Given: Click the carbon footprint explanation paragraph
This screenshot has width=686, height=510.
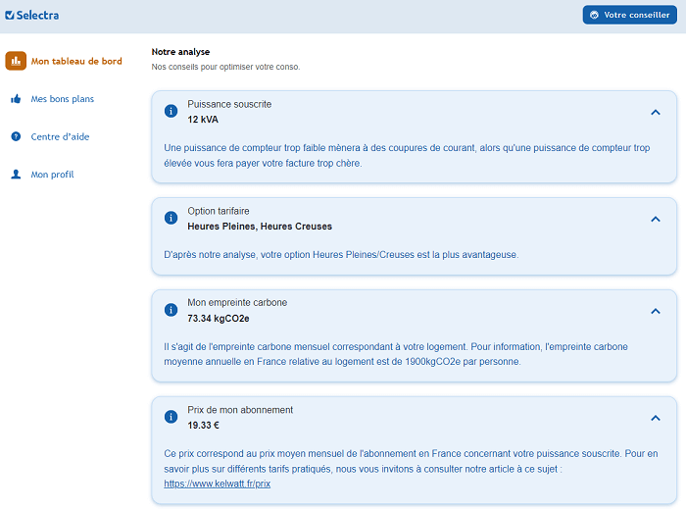Looking at the screenshot, I should 396,354.
